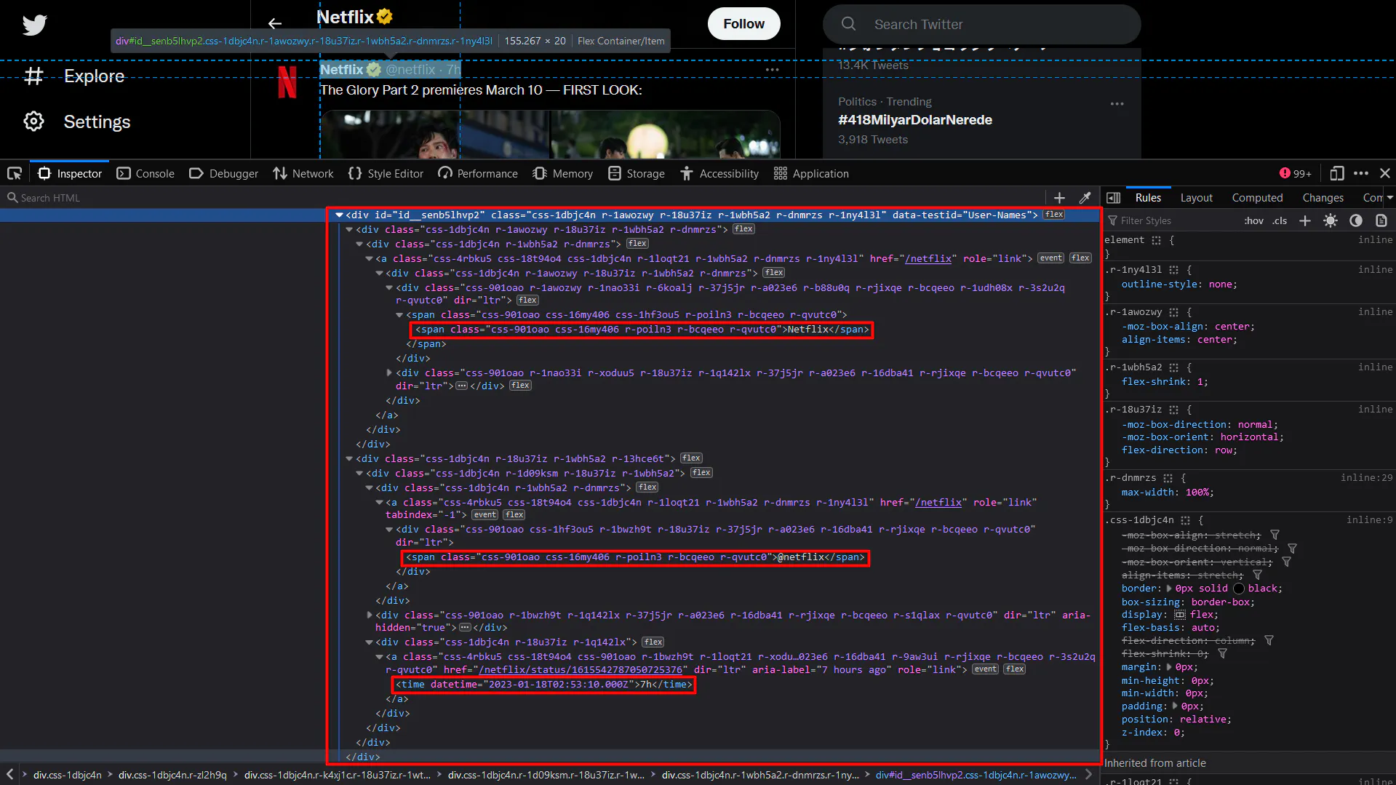Activate the eyedropper color sampler
The height and width of the screenshot is (785, 1396).
(x=1085, y=197)
